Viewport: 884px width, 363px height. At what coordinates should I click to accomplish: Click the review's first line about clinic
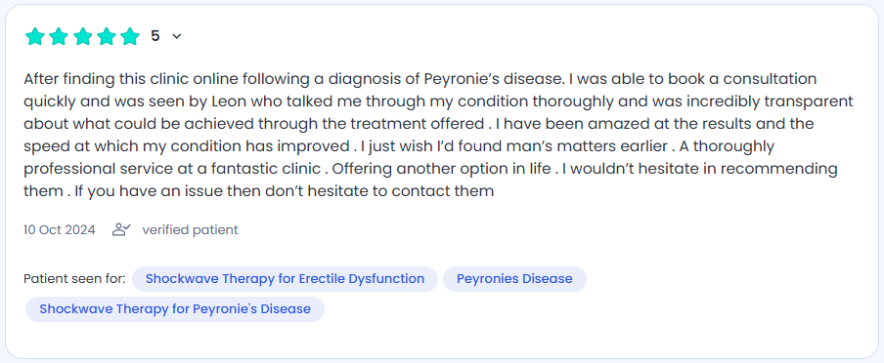(420, 79)
